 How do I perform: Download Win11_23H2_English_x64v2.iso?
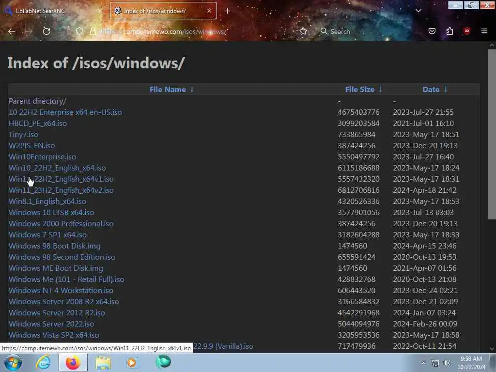tap(61, 190)
